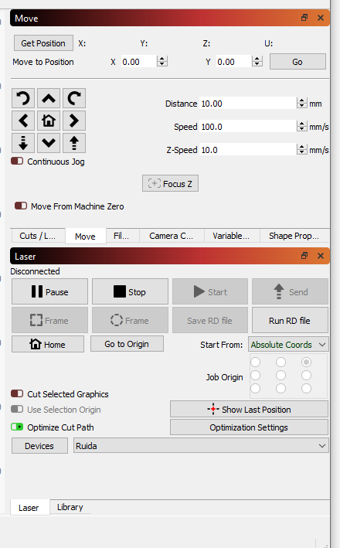Viewport: 340px width, 548px height.
Task: Disable Optimize Cut Path
Action: click(x=17, y=427)
